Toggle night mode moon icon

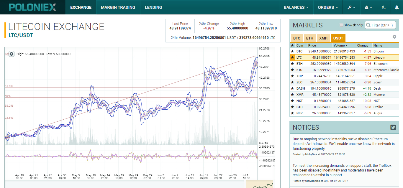(384, 7)
